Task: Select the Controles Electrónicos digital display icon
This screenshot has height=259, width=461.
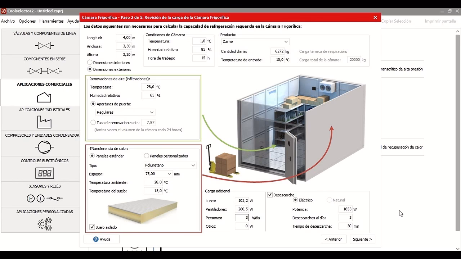Action: pyautogui.click(x=44, y=173)
